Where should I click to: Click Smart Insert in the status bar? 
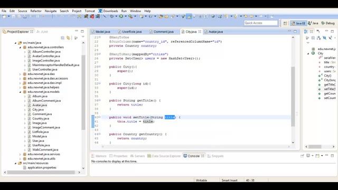point(229,180)
